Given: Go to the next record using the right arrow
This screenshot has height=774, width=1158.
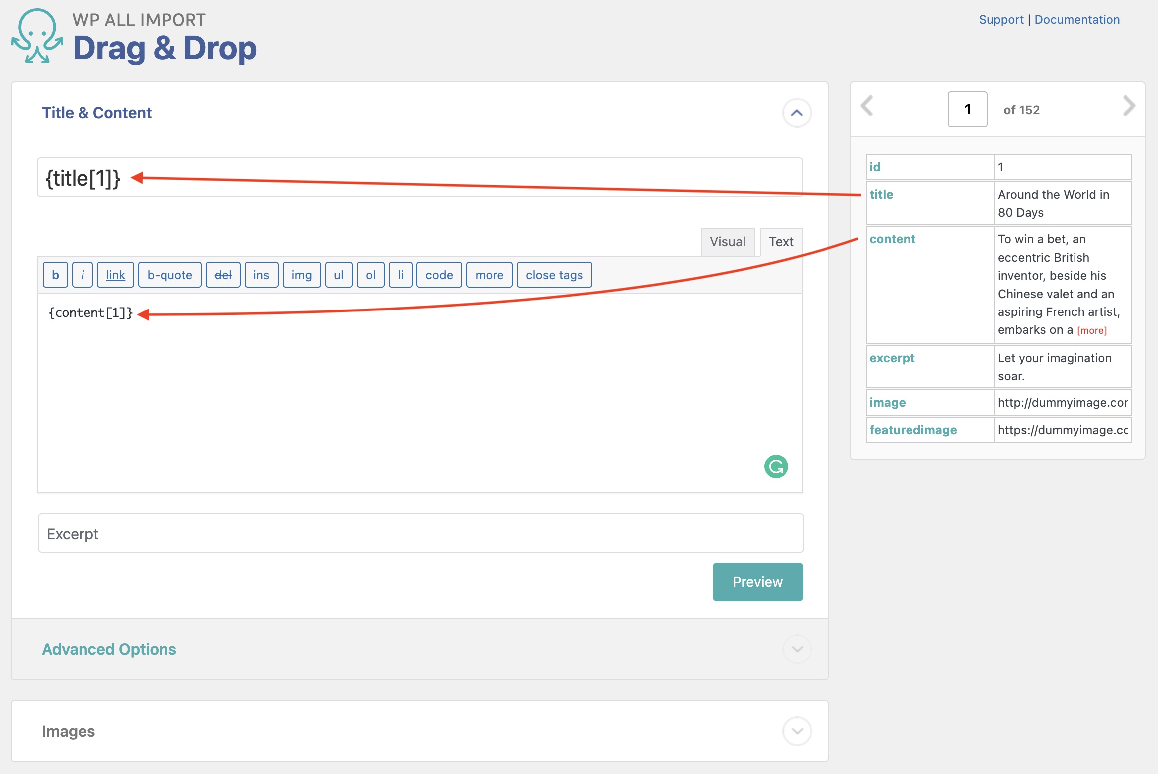Looking at the screenshot, I should coord(1129,106).
